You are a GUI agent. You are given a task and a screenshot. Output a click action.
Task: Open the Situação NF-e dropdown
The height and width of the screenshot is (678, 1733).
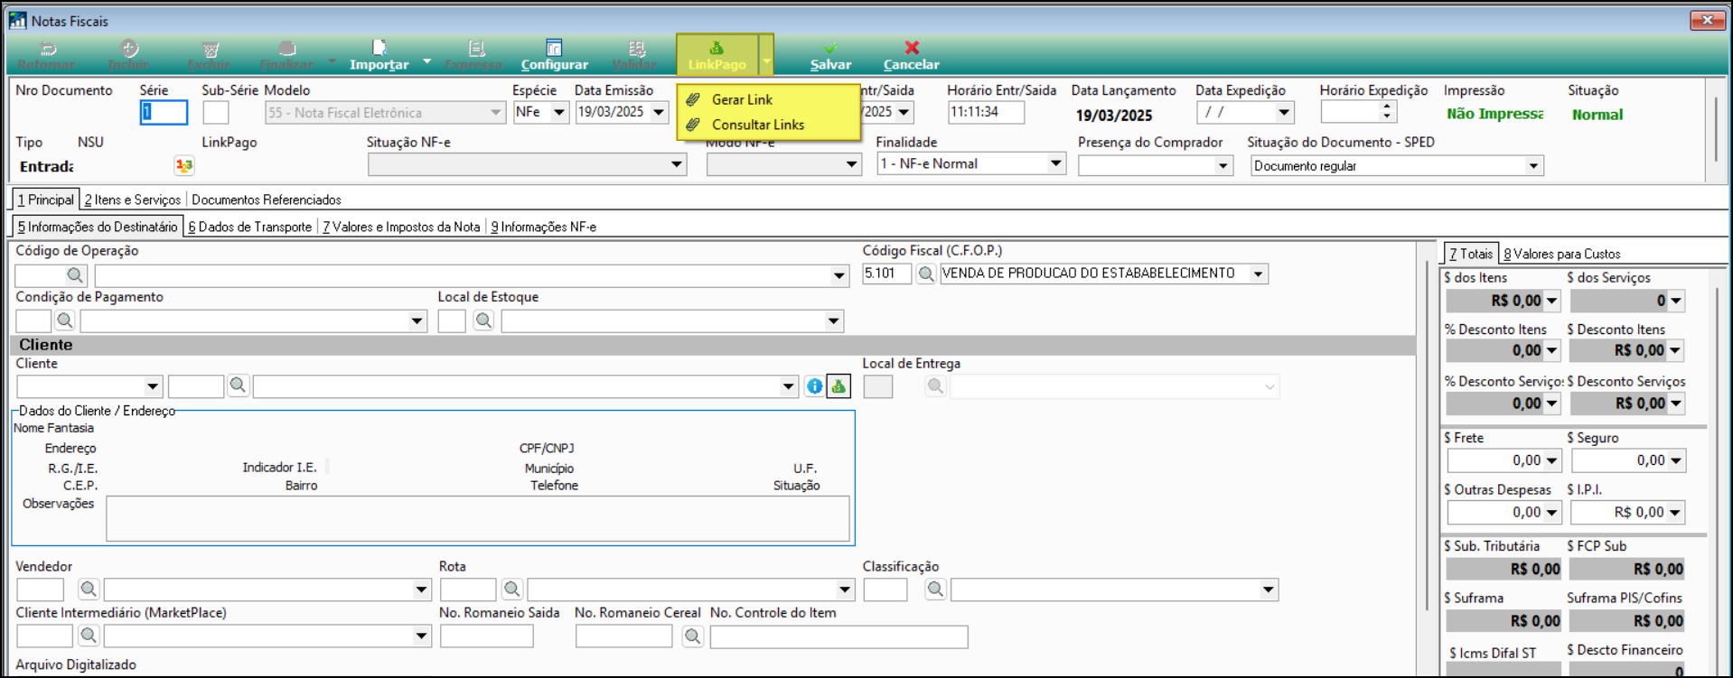pyautogui.click(x=676, y=164)
